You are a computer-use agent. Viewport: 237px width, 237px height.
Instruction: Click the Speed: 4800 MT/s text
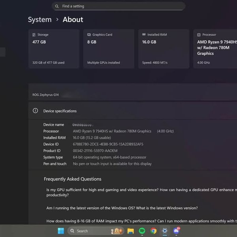[x=155, y=62]
